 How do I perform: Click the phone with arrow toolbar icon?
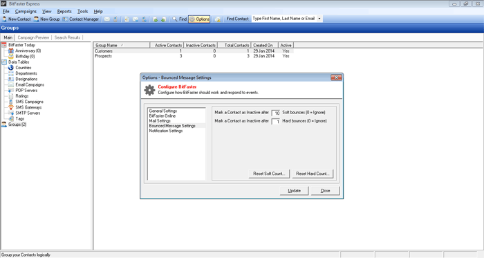click(144, 19)
